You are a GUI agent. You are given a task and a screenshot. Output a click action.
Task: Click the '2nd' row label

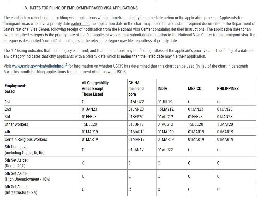tap(8, 109)
